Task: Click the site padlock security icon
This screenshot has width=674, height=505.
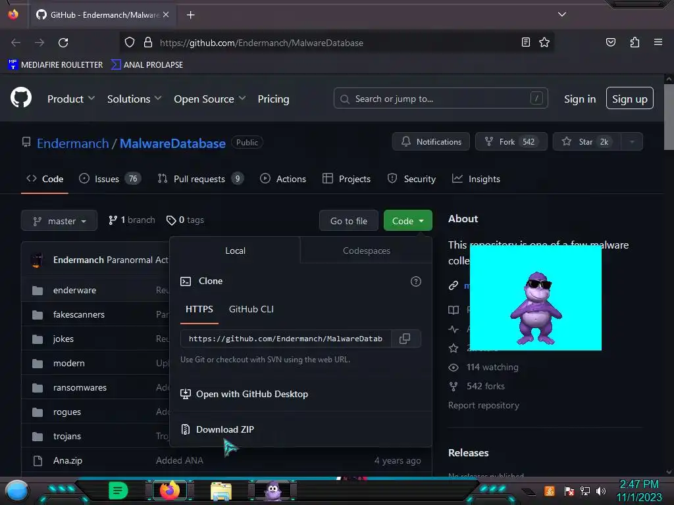Action: coord(148,42)
